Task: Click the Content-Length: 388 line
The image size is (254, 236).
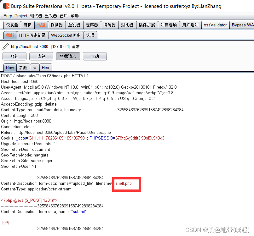Action: [19, 116]
